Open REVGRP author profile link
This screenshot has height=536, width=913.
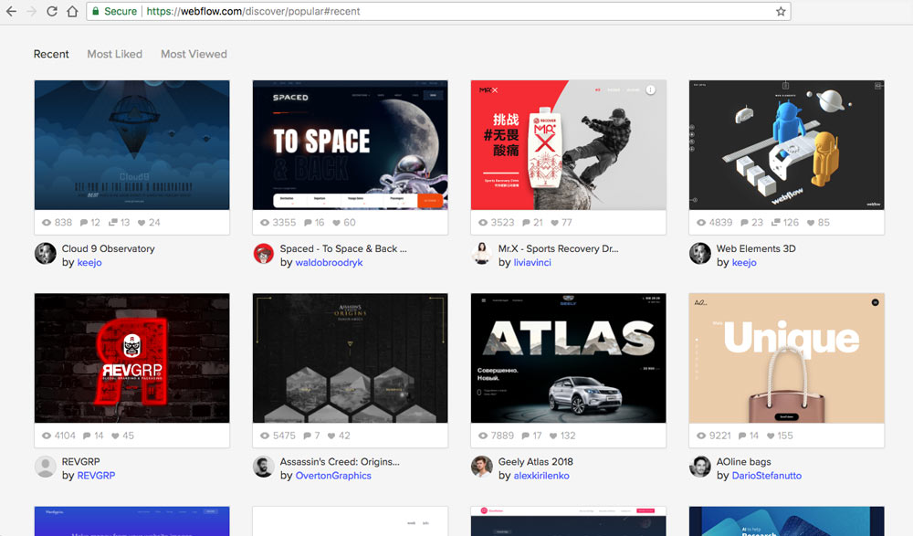tap(96, 476)
